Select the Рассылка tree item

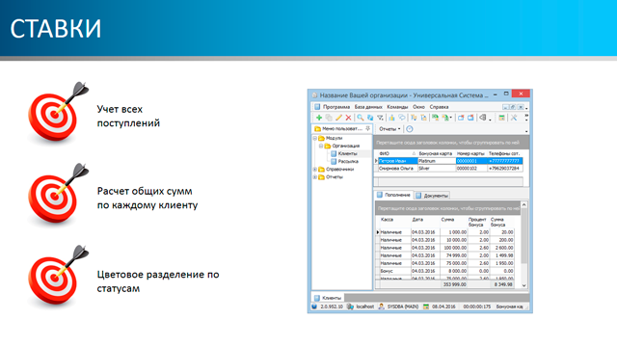(348, 162)
